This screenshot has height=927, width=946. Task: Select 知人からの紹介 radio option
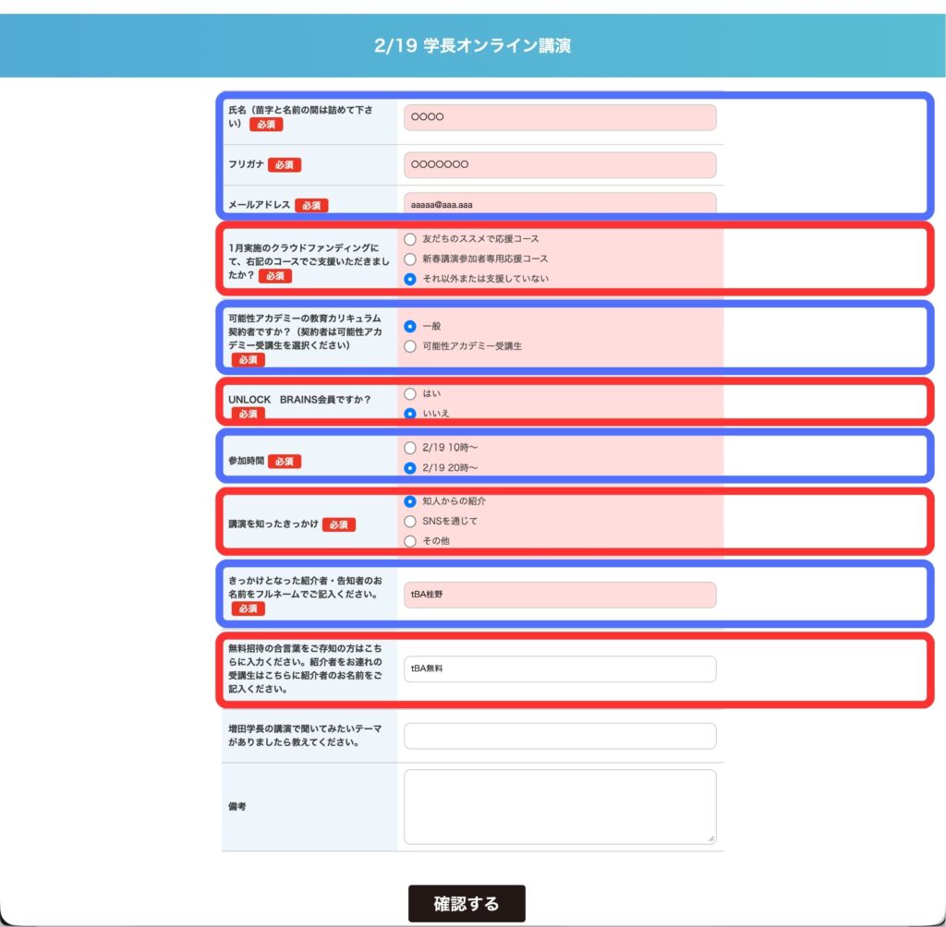point(411,501)
